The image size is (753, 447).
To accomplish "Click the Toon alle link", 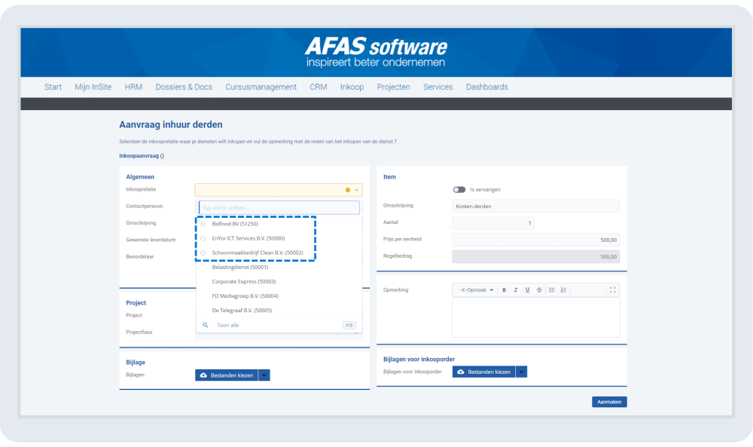I will [x=227, y=326].
